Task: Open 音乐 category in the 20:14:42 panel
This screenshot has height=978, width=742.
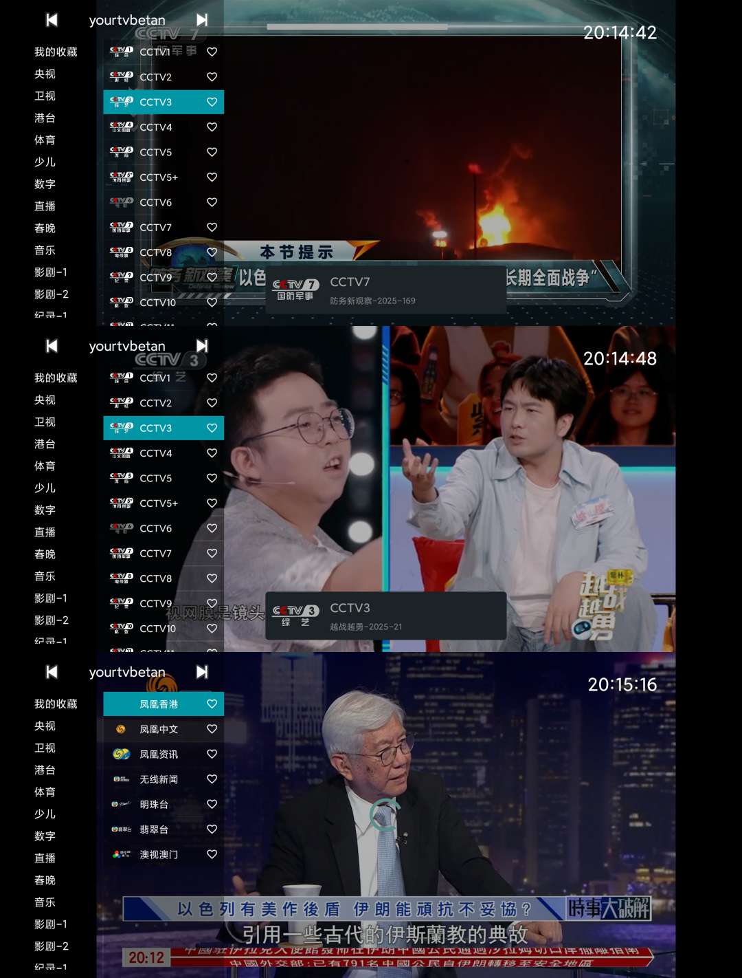Action: click(45, 250)
